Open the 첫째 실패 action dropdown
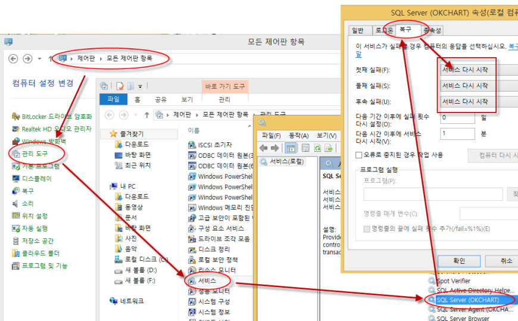 479,70
